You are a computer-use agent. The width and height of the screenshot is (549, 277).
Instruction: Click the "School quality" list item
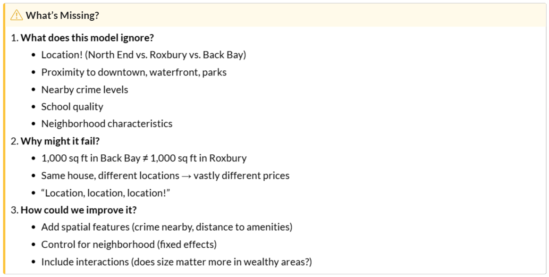pyautogui.click(x=72, y=107)
